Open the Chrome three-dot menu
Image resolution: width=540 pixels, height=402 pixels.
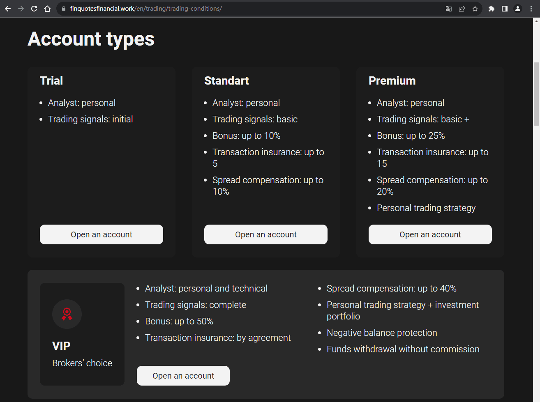(x=531, y=9)
